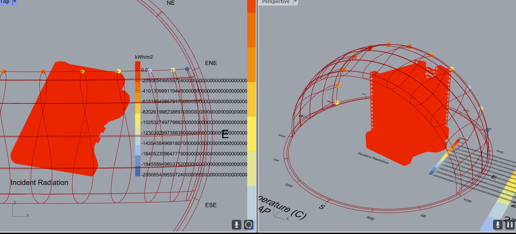Click the red top legend color swatch
The image size is (516, 234).
pyautogui.click(x=138, y=66)
